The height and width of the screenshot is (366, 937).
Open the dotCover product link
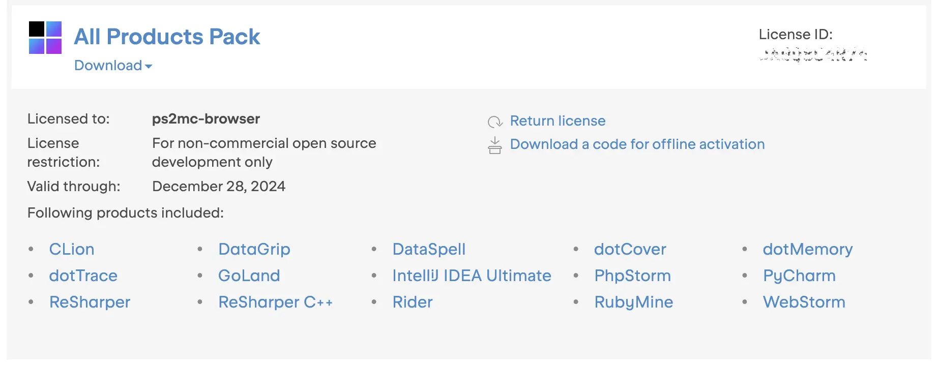tap(630, 249)
